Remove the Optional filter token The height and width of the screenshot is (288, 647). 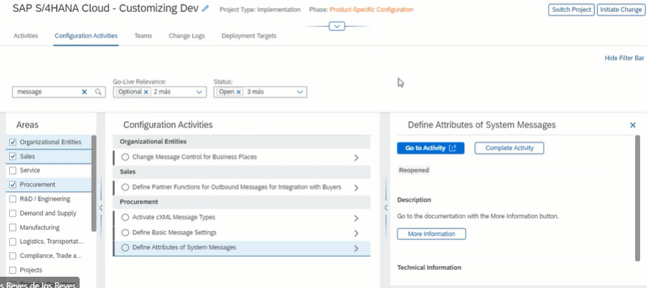click(146, 92)
